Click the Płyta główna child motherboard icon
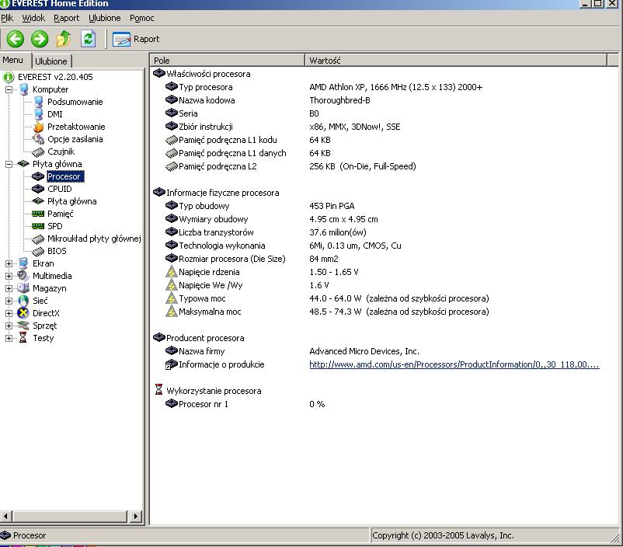 (38, 201)
